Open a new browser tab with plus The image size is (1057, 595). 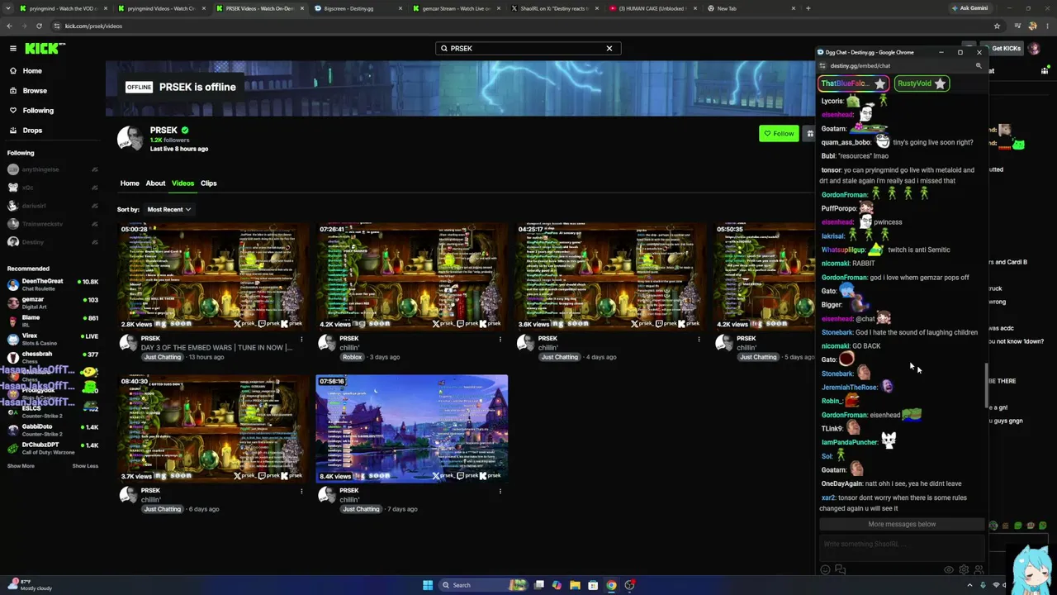pos(808,8)
